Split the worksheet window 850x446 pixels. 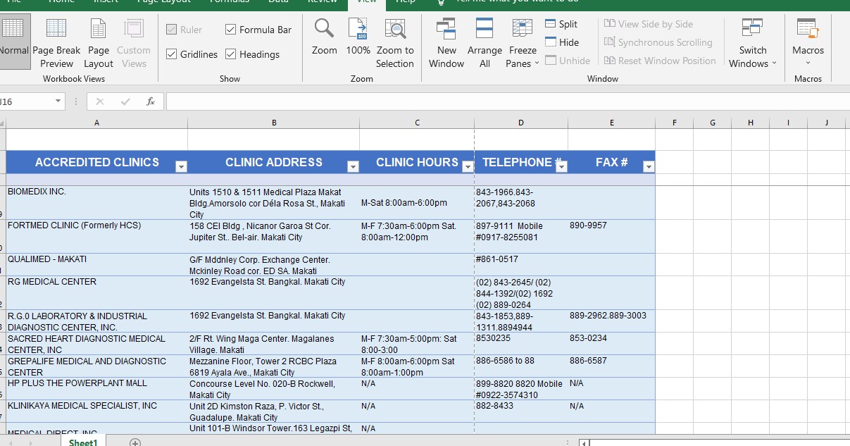(561, 24)
